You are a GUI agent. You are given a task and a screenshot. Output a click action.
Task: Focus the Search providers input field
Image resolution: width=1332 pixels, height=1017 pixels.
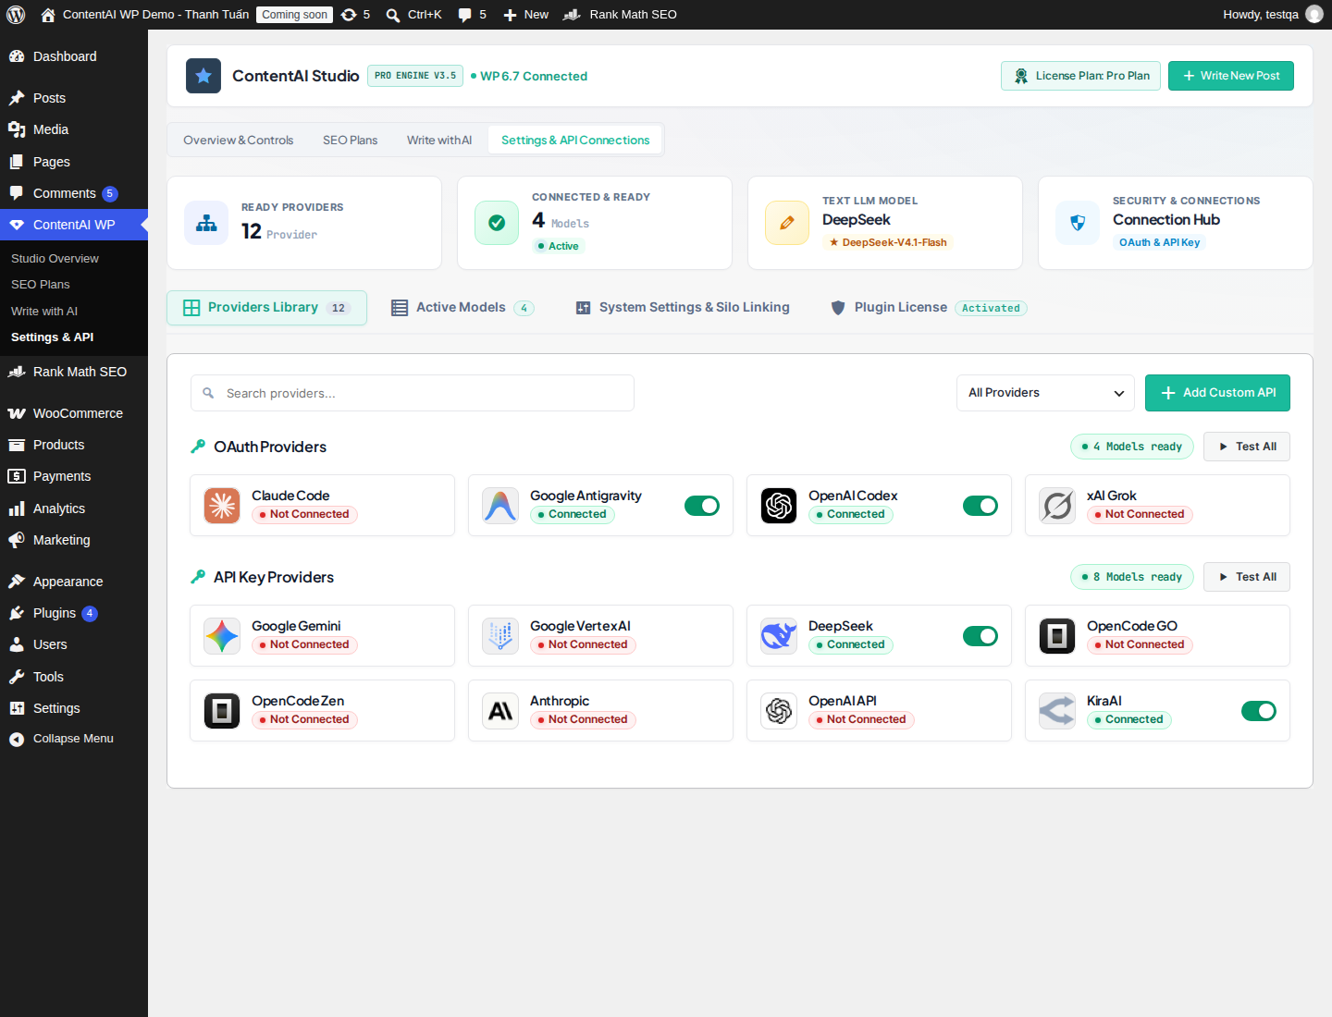413,393
